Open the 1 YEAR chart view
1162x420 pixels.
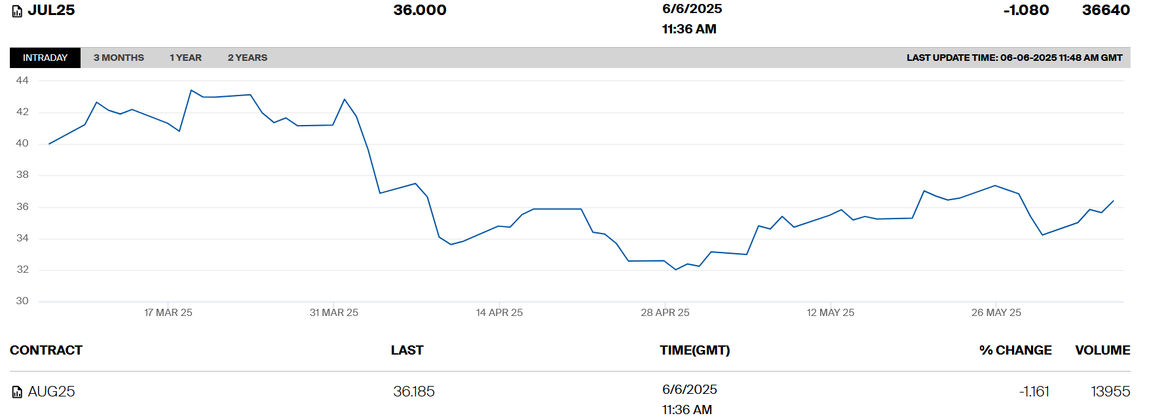185,58
